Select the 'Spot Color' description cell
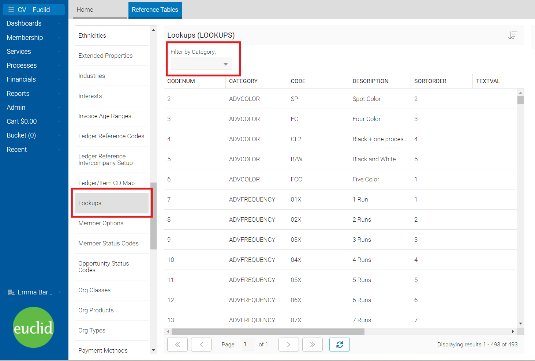The height and width of the screenshot is (361, 535). point(380,99)
